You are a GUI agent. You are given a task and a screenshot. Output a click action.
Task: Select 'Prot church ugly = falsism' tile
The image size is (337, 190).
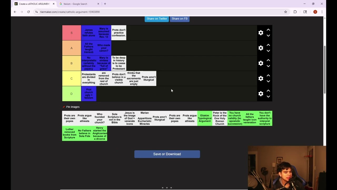point(89,94)
